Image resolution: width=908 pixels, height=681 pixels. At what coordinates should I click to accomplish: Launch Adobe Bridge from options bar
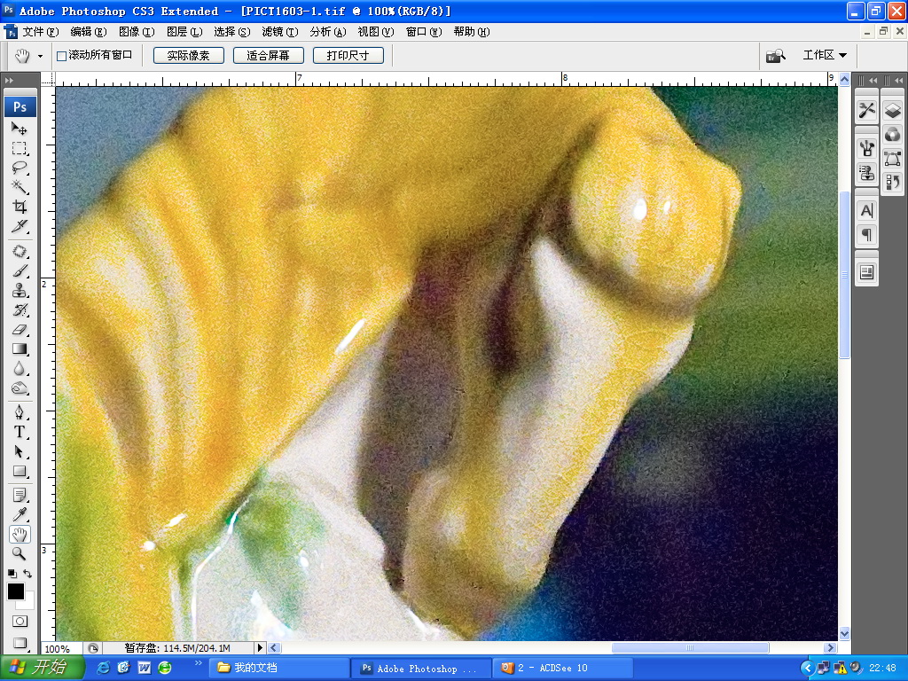pos(776,56)
